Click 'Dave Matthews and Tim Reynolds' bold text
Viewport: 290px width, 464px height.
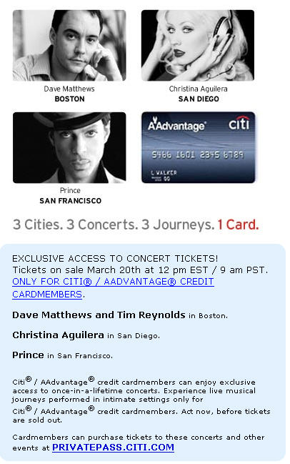tap(99, 315)
